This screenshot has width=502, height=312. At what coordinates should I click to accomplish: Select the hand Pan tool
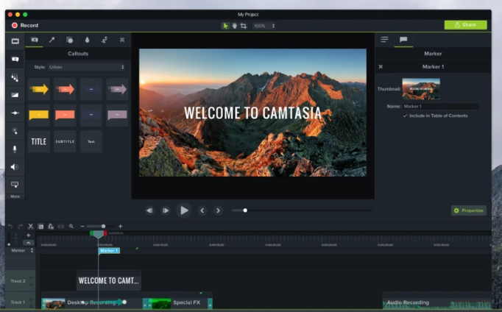click(234, 26)
